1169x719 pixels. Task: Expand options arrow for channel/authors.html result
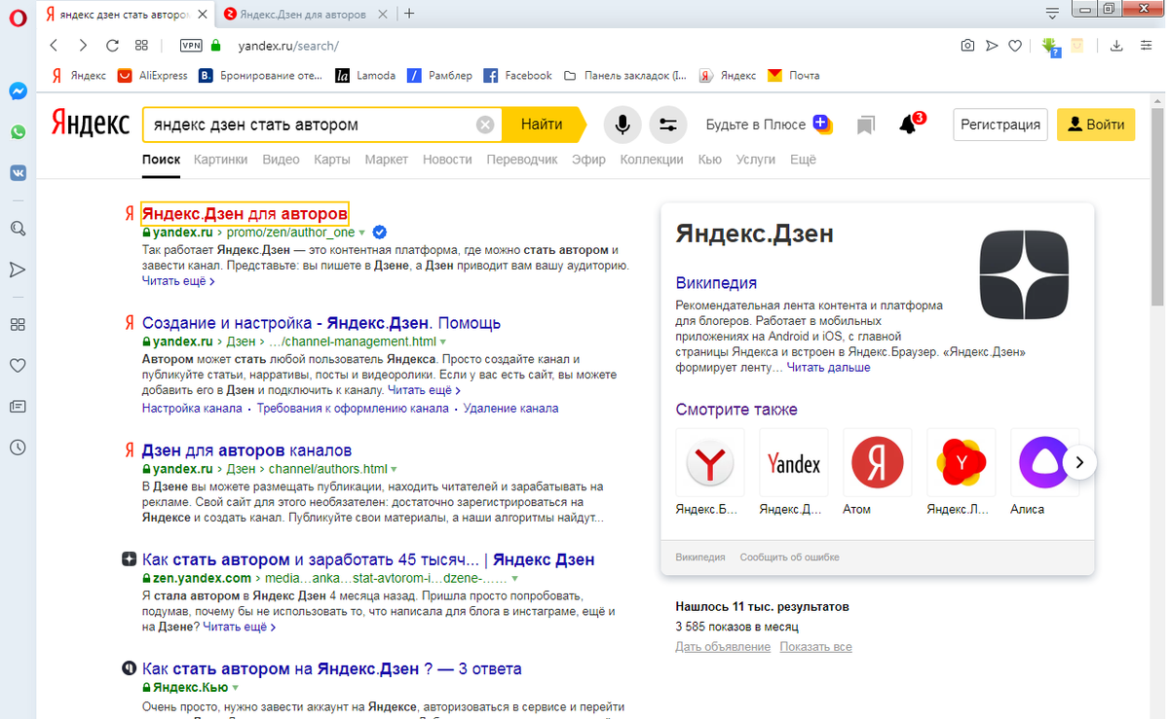[x=395, y=470]
